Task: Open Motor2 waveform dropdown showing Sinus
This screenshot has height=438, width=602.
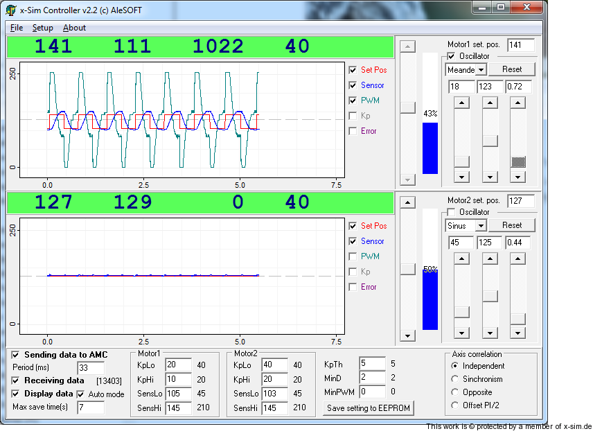Action: click(x=480, y=226)
